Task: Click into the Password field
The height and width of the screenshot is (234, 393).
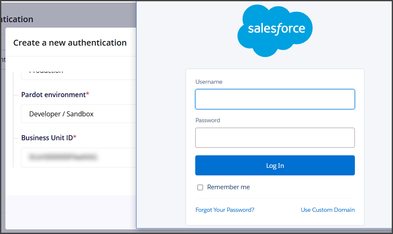Action: (275, 138)
